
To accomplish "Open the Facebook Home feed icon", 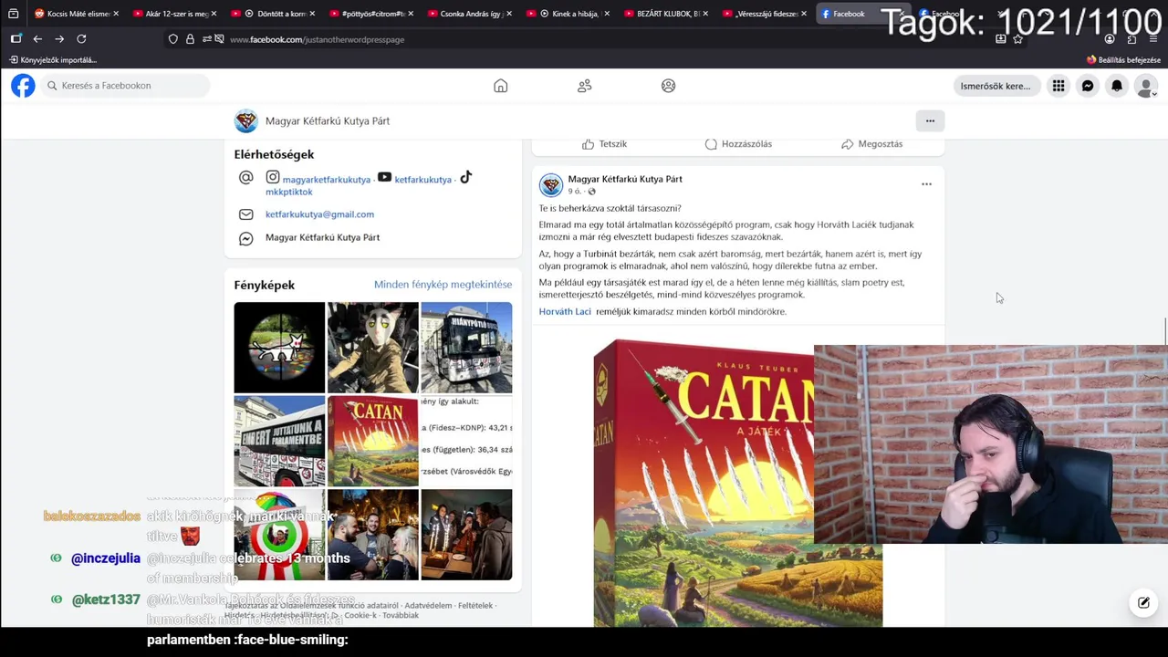I will pyautogui.click(x=500, y=86).
